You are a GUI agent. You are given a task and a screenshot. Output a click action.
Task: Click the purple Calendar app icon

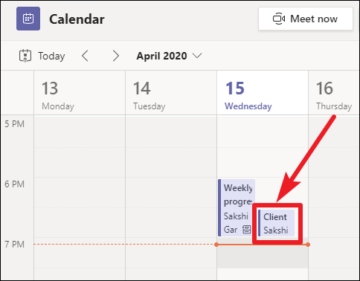28,19
